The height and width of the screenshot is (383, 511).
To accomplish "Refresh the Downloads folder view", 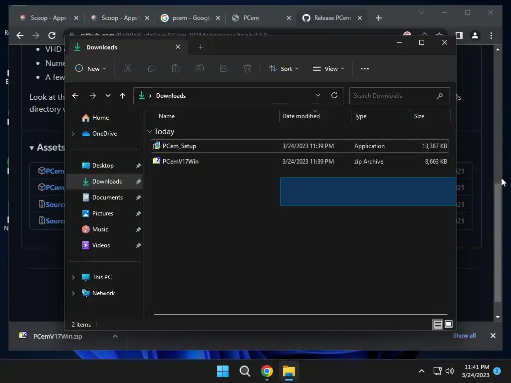I will point(334,95).
